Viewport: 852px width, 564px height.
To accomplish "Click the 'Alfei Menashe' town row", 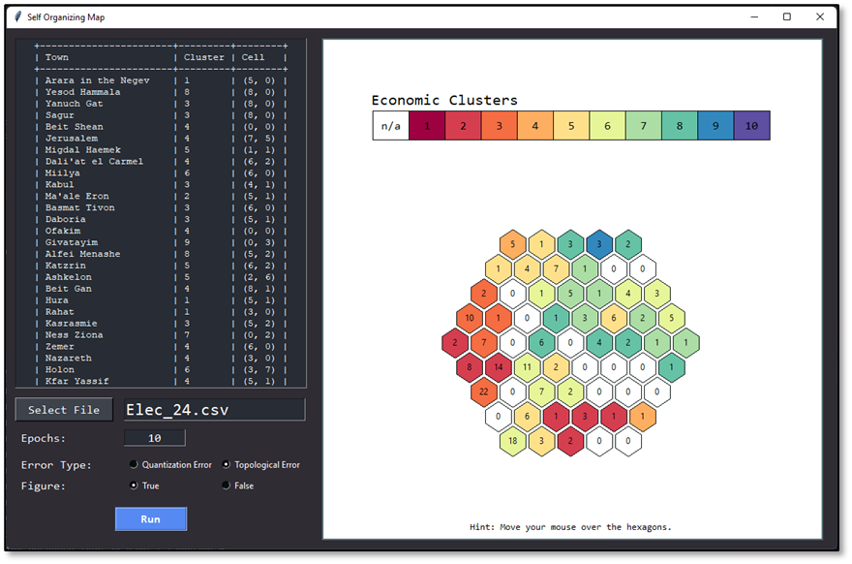I will (161, 254).
